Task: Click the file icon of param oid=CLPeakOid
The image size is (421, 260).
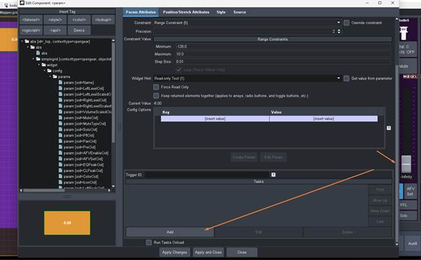Action: click(x=61, y=170)
